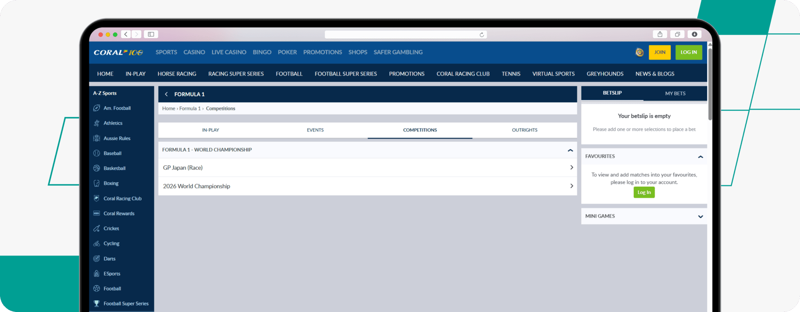Open News & Blogs in navigation bar
800x312 pixels.
point(655,74)
